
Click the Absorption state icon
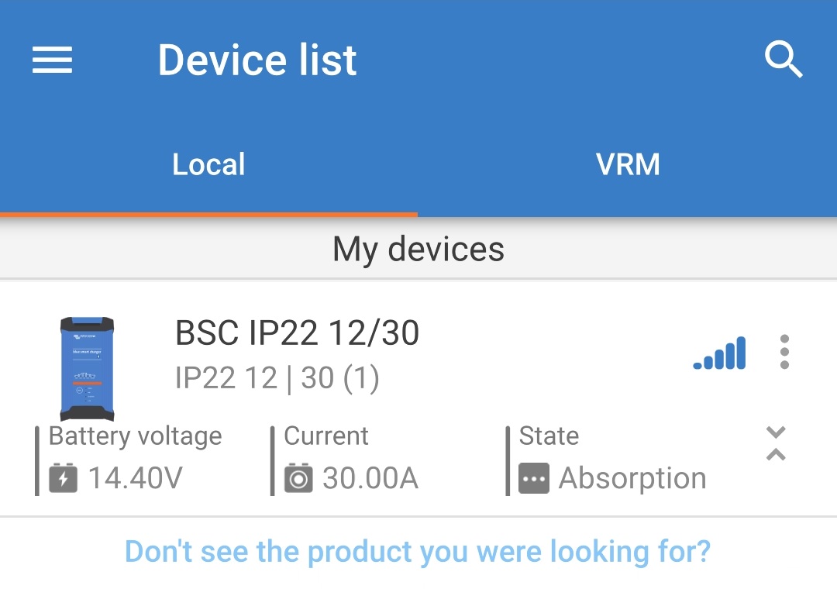pos(534,477)
